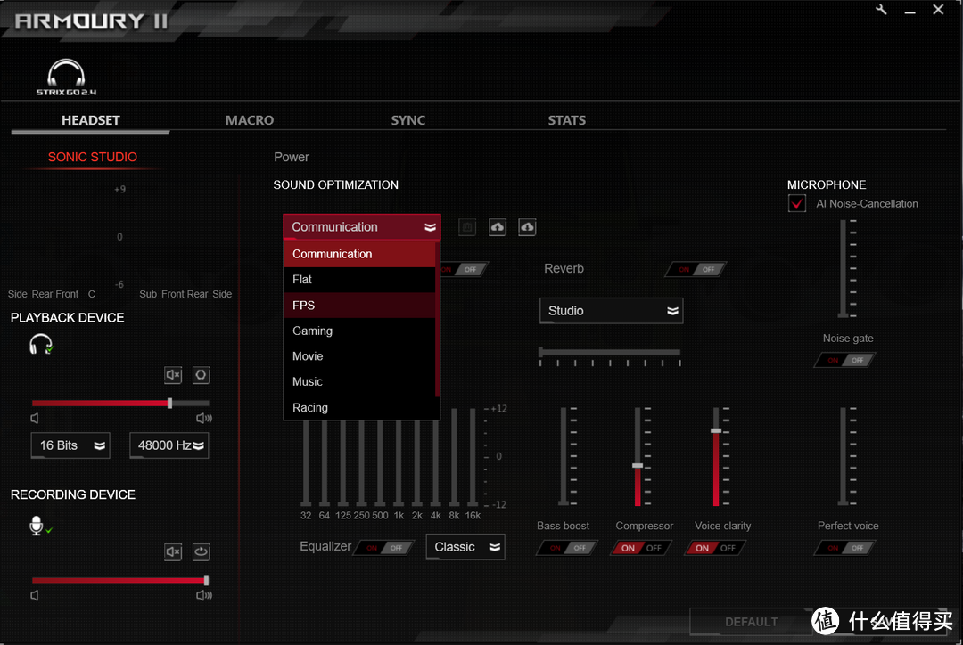The height and width of the screenshot is (645, 963).
Task: Switch to the MACRO tab
Action: [x=250, y=120]
